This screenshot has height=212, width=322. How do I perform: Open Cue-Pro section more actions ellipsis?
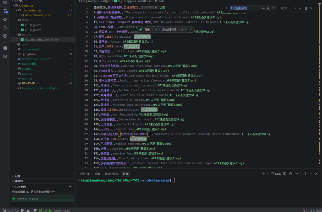pos(71,187)
